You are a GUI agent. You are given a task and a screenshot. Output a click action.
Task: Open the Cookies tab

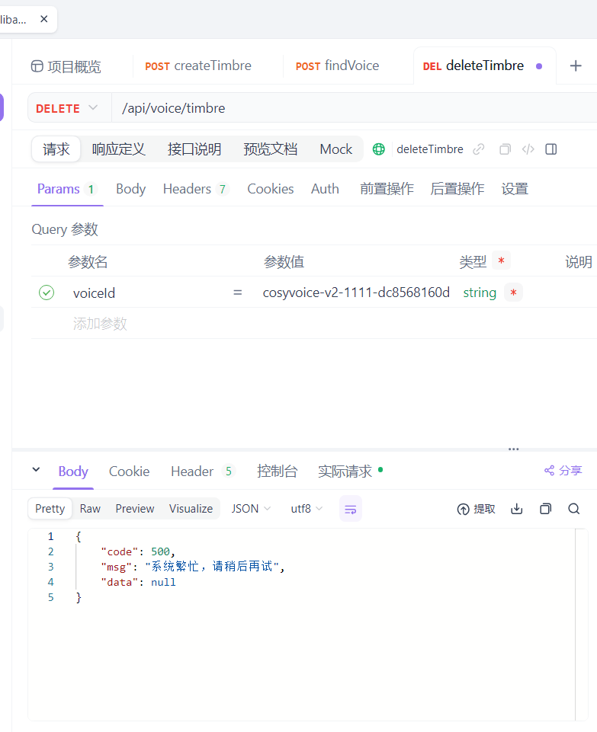click(x=270, y=189)
